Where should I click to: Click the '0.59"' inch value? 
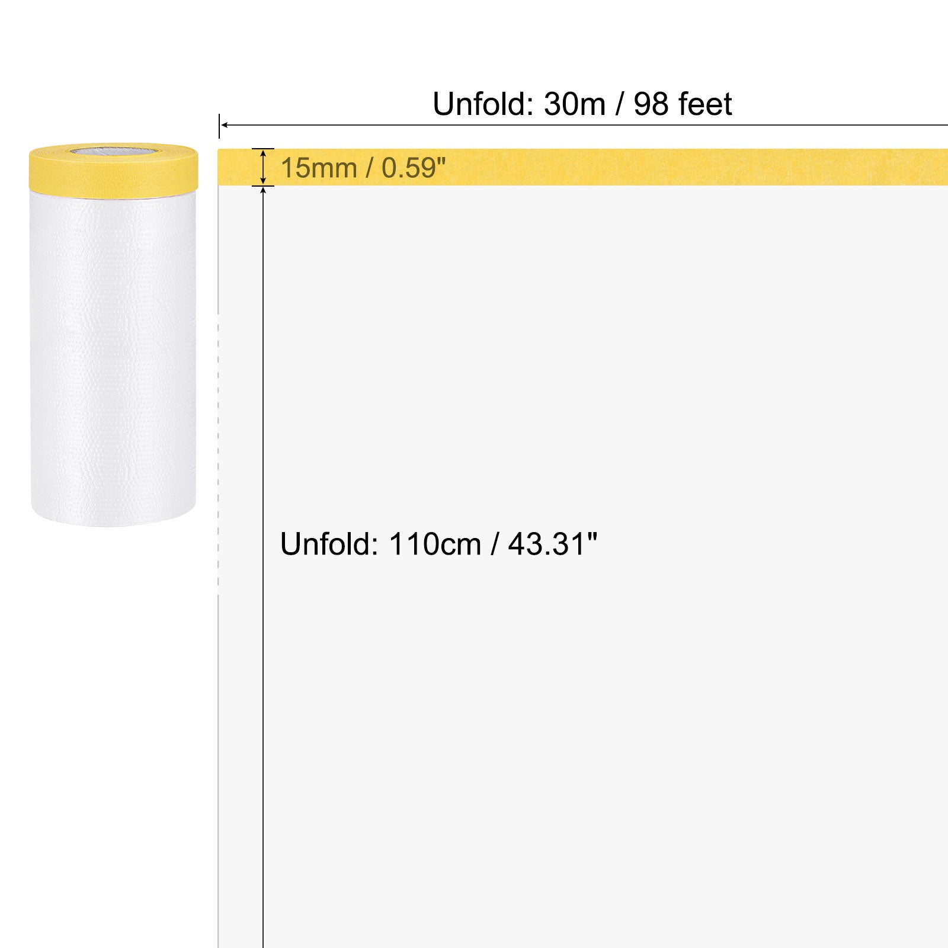(x=413, y=168)
